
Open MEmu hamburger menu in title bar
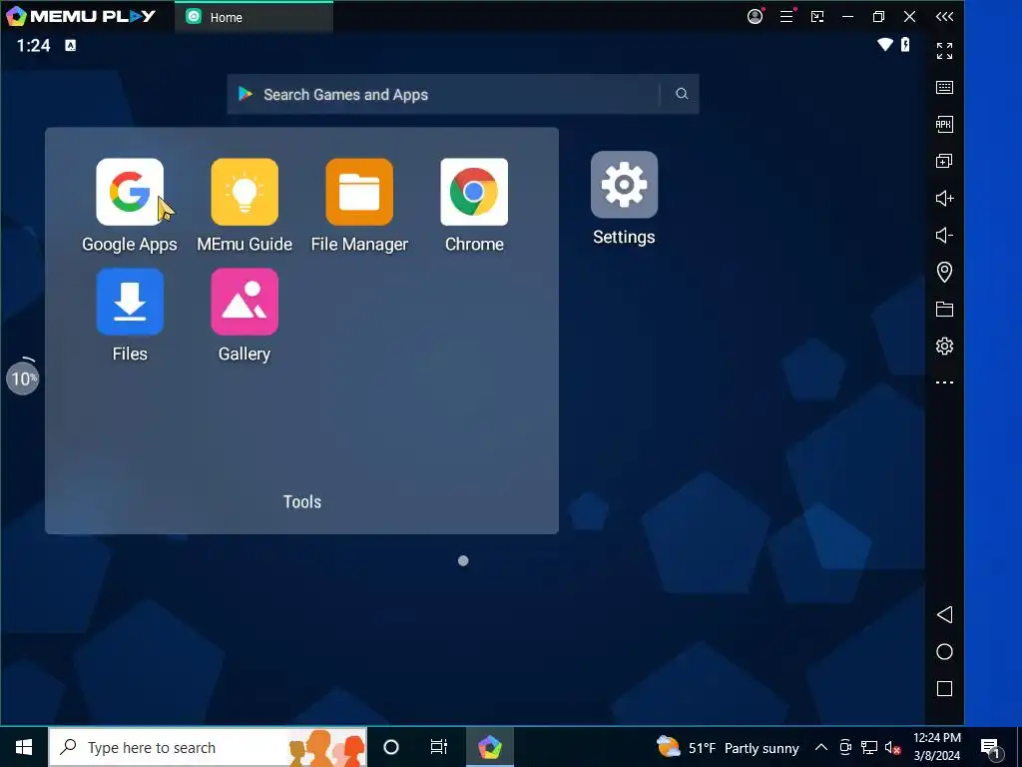[x=786, y=16]
